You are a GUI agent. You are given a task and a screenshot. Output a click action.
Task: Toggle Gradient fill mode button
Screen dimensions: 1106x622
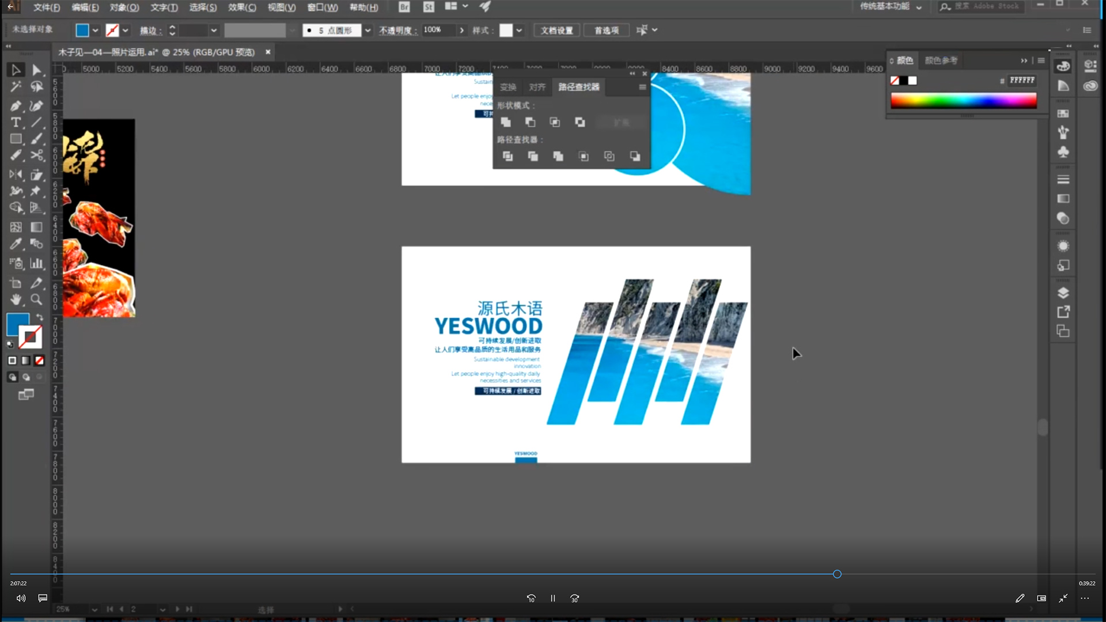tap(26, 361)
